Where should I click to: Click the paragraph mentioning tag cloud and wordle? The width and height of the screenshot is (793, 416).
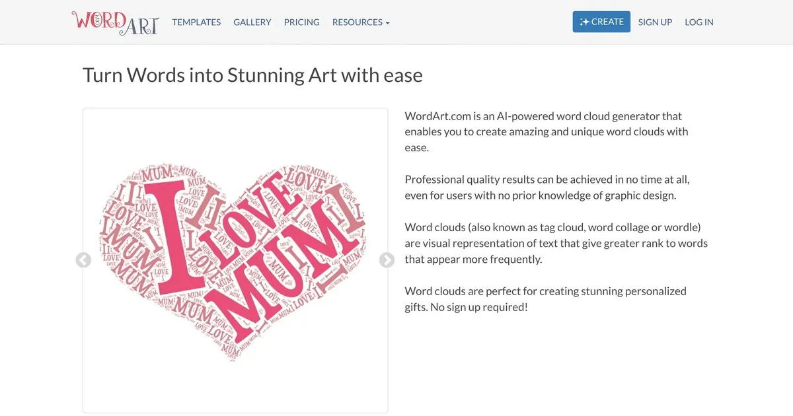click(x=555, y=243)
